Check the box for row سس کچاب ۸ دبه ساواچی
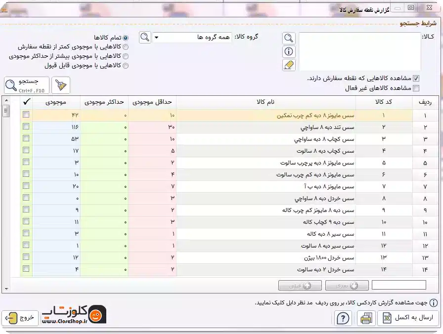The width and height of the screenshot is (443, 334). point(26,138)
